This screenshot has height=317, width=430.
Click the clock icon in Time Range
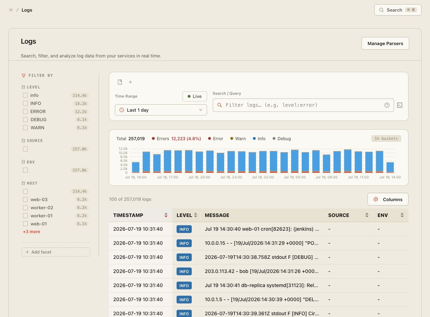click(x=122, y=110)
